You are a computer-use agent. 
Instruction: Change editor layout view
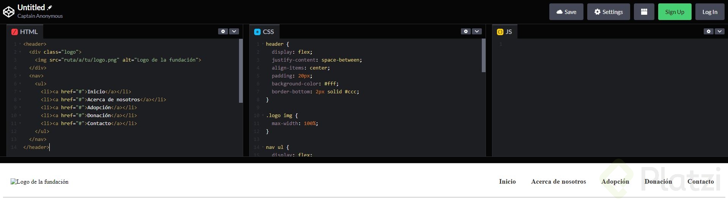[644, 12]
